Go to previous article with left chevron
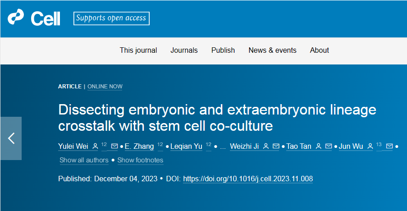The height and width of the screenshot is (211, 407). (11, 138)
